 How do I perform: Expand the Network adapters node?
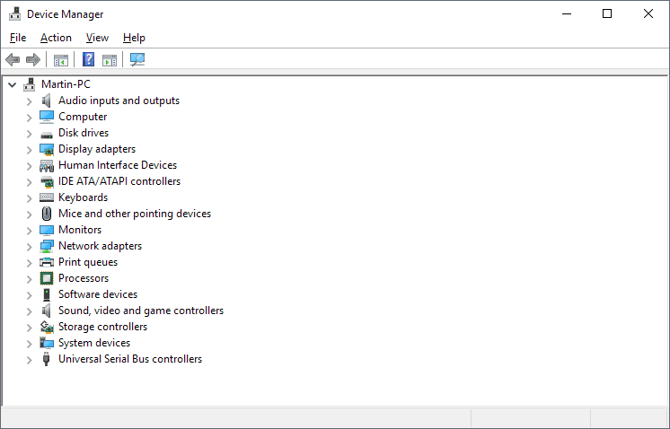[29, 246]
